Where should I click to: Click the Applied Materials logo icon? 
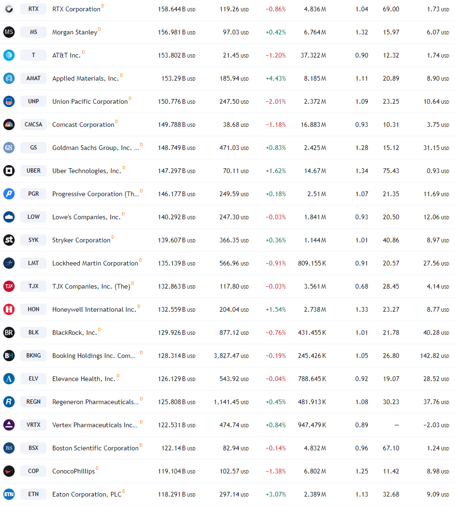[x=9, y=78]
